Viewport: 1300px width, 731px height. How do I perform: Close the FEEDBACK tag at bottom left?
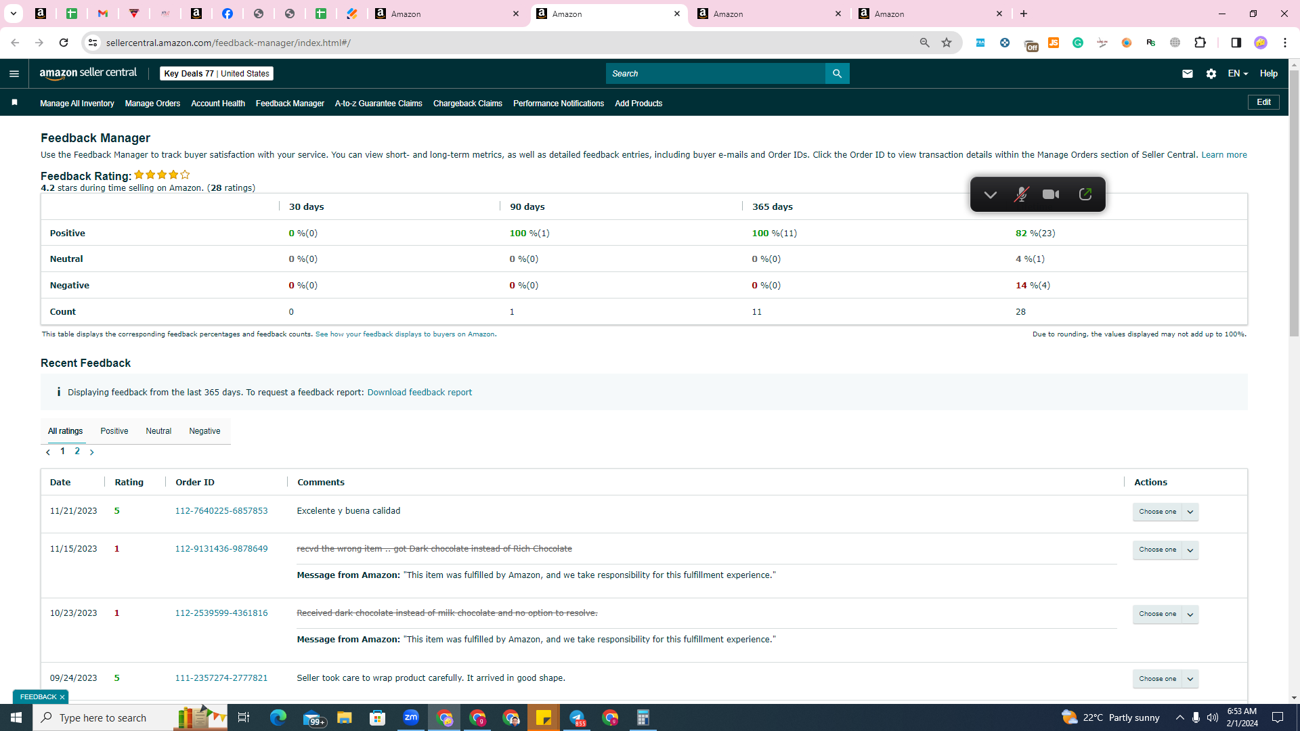click(62, 697)
